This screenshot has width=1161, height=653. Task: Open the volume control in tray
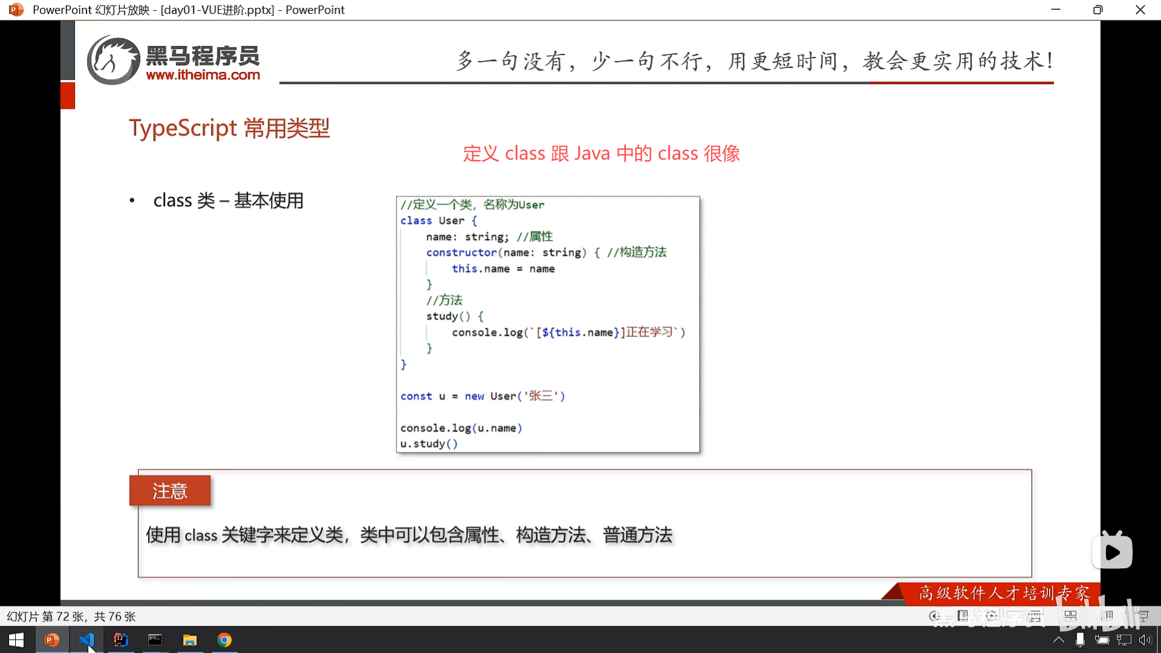(x=1145, y=640)
